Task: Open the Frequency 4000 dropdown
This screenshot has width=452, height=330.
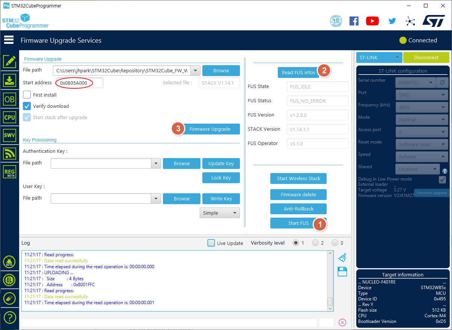Action: tap(422, 107)
